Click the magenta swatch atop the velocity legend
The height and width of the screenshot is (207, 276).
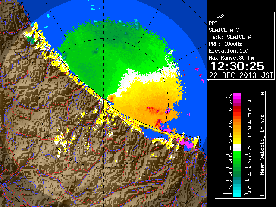pyautogui.click(x=237, y=96)
